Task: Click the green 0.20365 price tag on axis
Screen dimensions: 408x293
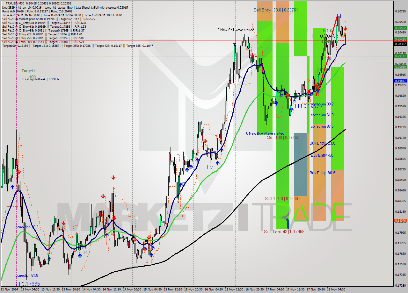Action: pyautogui.click(x=400, y=39)
